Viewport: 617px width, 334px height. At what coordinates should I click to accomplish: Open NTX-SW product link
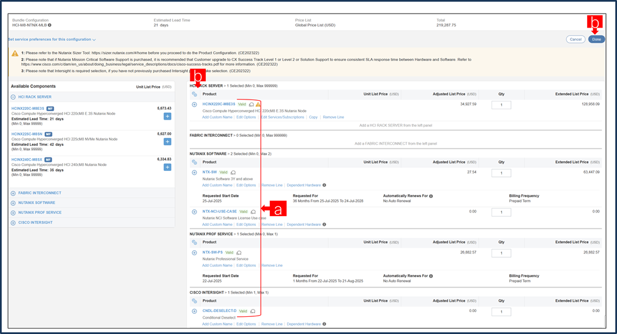click(x=210, y=172)
